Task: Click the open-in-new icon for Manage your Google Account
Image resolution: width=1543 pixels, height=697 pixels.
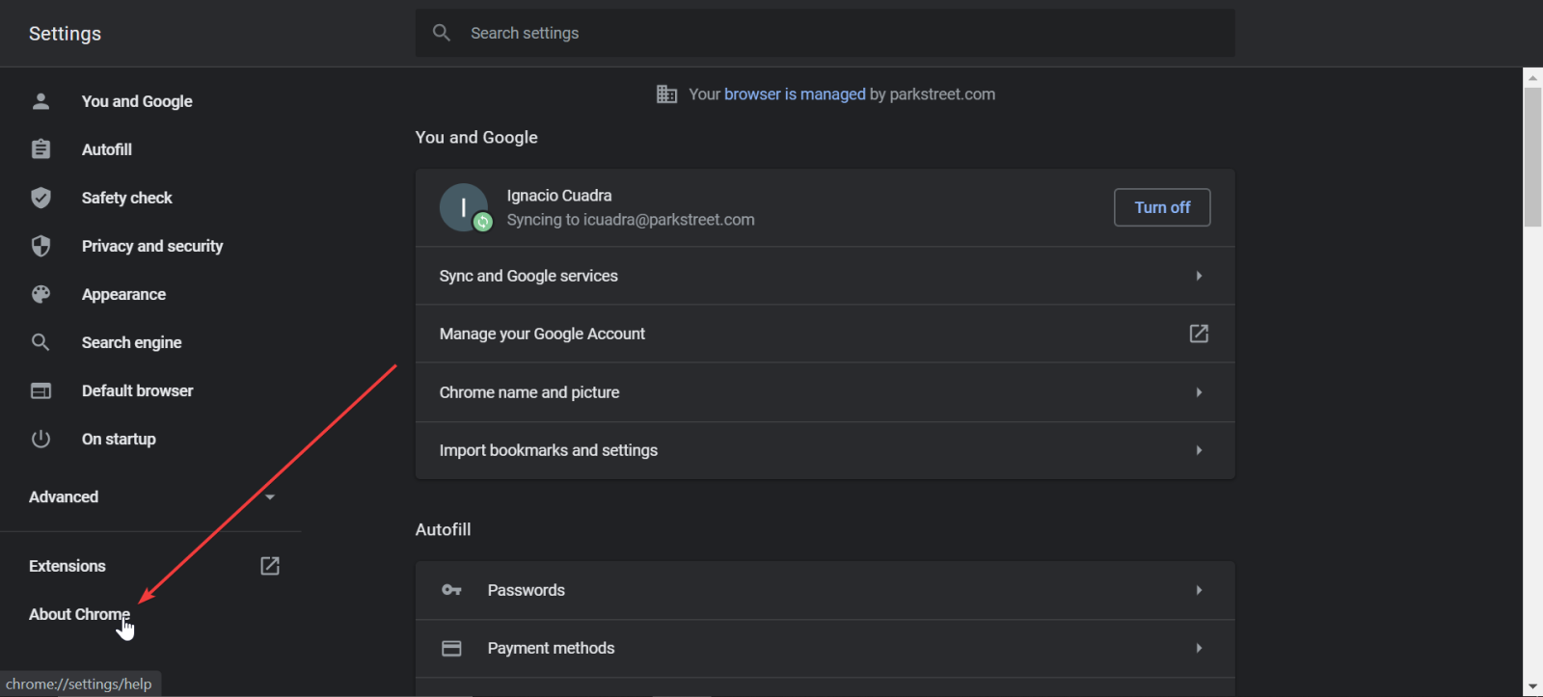Action: (1199, 334)
